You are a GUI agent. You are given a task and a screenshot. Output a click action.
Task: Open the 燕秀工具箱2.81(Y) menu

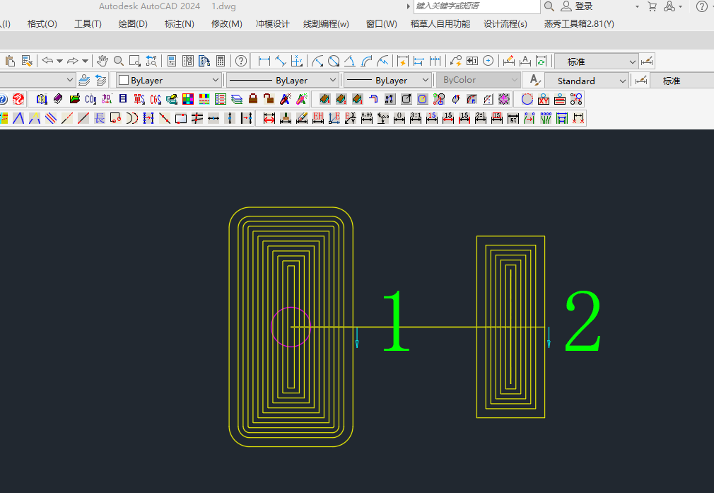pos(579,23)
